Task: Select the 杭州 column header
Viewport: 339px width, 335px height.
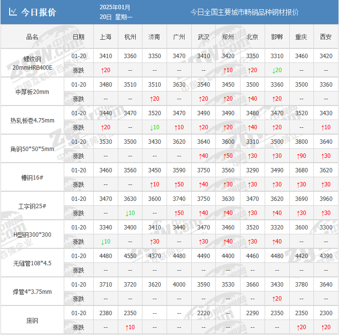Action: pyautogui.click(x=130, y=37)
